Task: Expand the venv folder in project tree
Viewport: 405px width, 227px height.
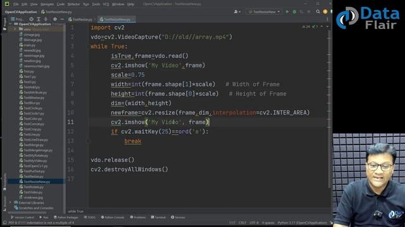Action: 15,29
